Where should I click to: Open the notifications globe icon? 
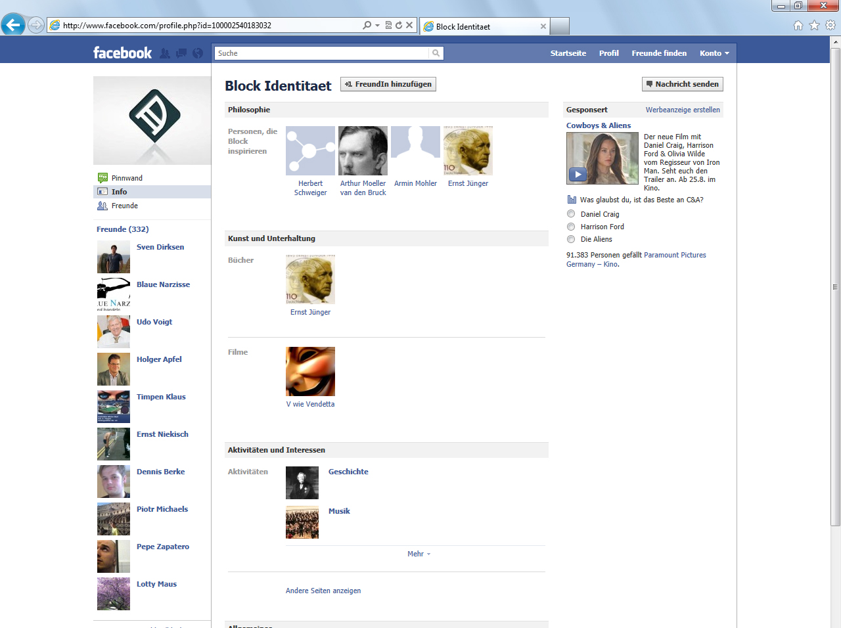[197, 53]
